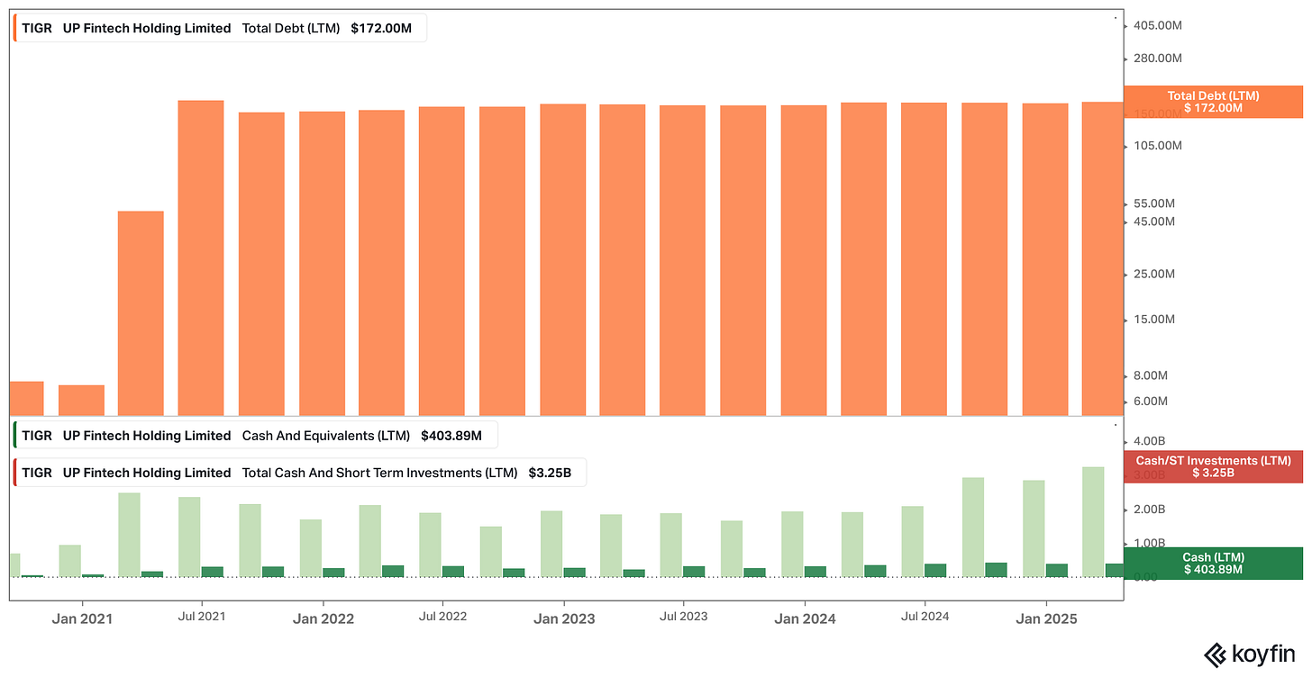Click the final light green bar after Jan 2025

[x=1093, y=521]
